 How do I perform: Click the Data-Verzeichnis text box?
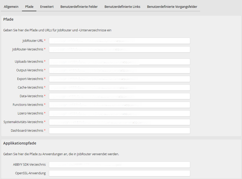[119, 96]
